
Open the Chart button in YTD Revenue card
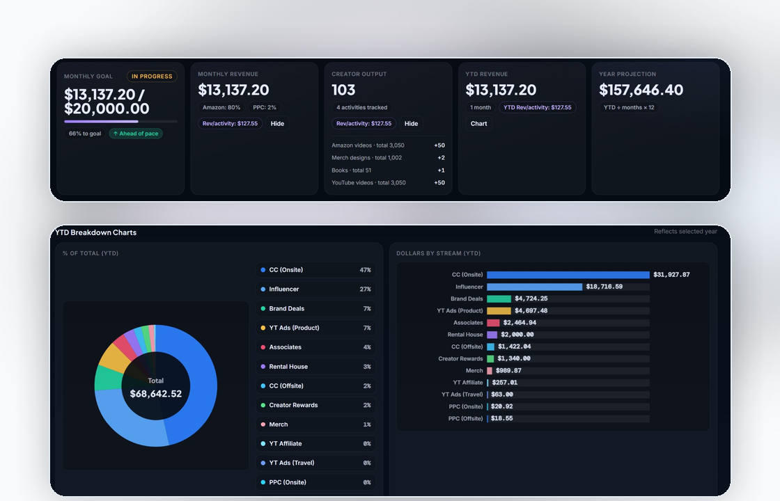(479, 124)
